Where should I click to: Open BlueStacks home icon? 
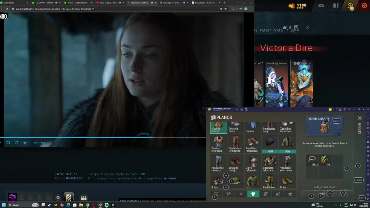tap(242, 109)
